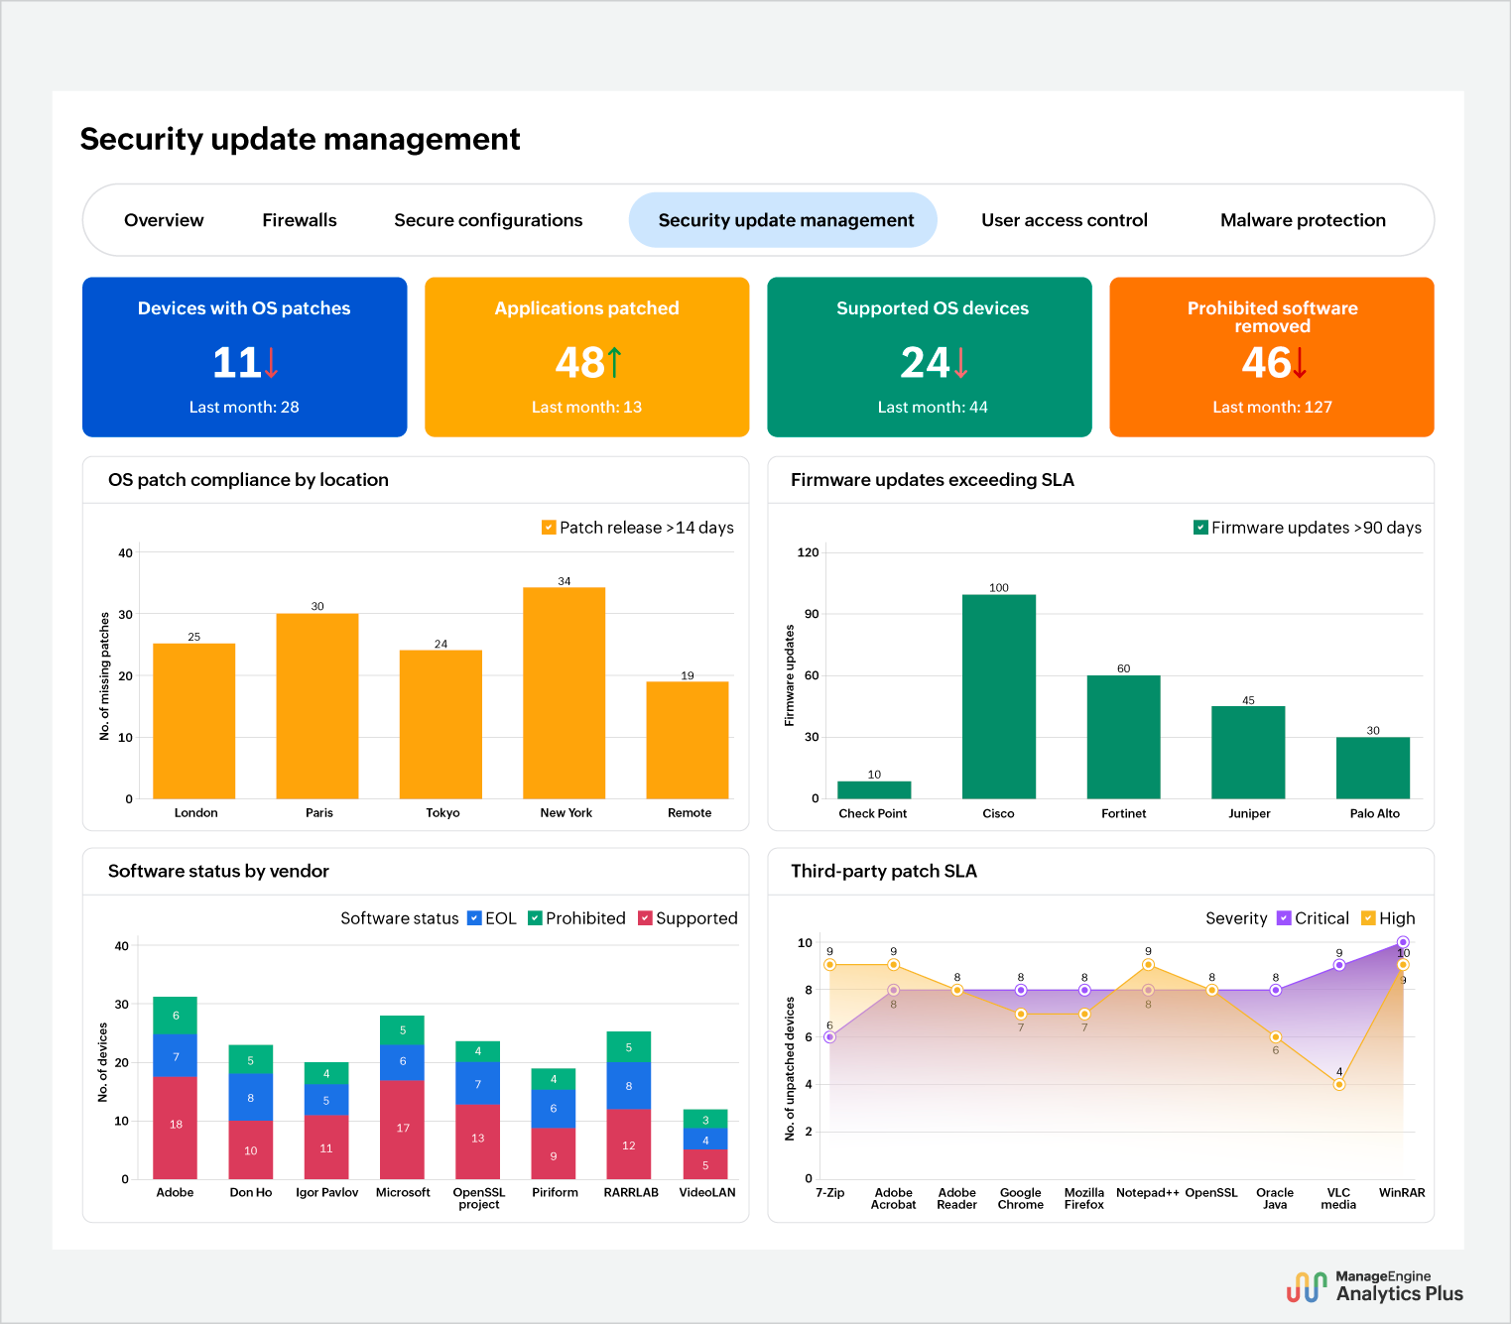Click VideoLAN's Prohibited segment labeled 3
The height and width of the screenshot is (1324, 1511).
705,1119
